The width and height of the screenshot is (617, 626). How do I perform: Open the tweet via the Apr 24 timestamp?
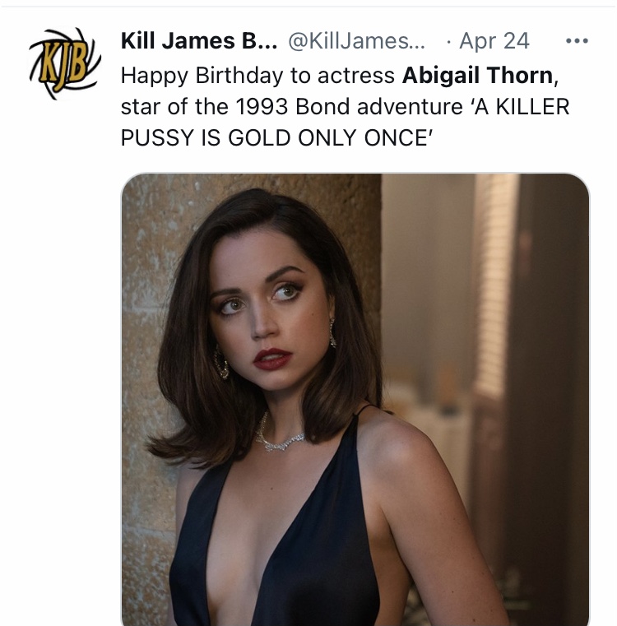point(494,41)
